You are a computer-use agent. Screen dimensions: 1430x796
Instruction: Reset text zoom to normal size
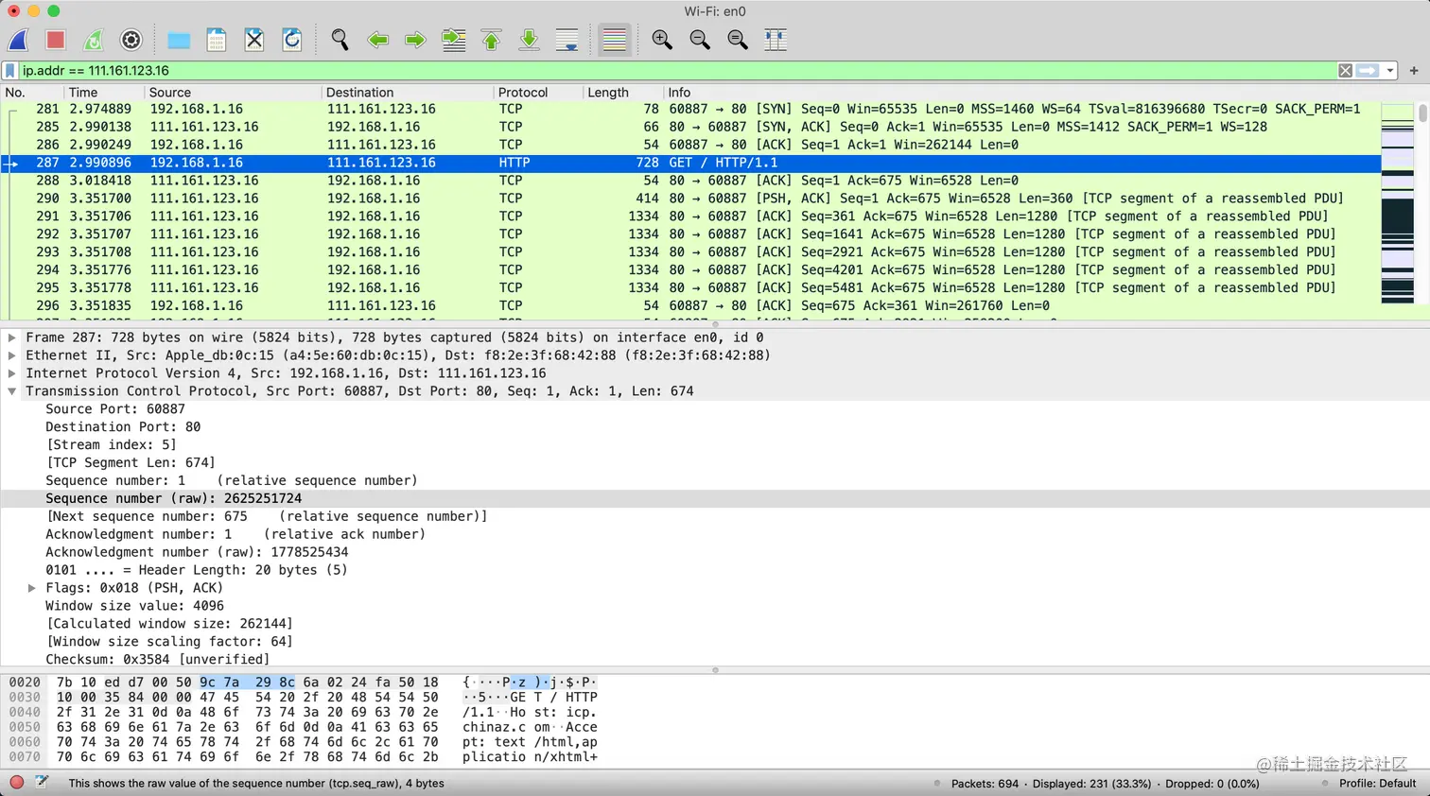pos(738,40)
